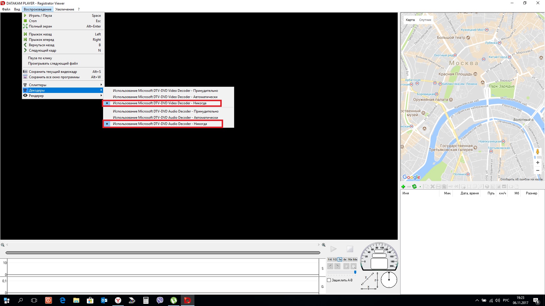
Task: Enable the Зациклить A-B checkbox
Action: (329, 280)
